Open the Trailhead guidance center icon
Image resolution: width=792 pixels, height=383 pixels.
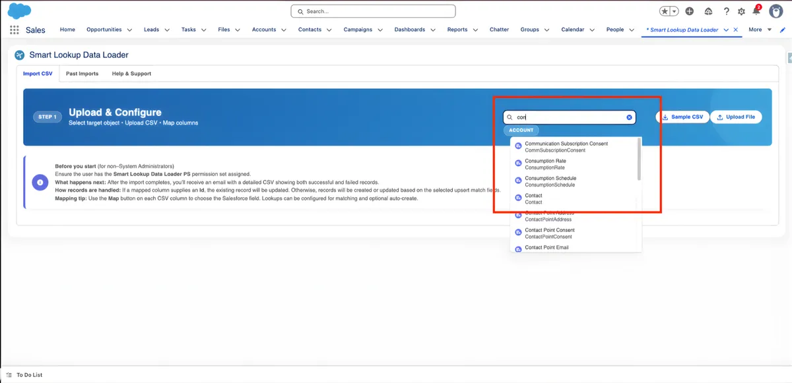(709, 11)
